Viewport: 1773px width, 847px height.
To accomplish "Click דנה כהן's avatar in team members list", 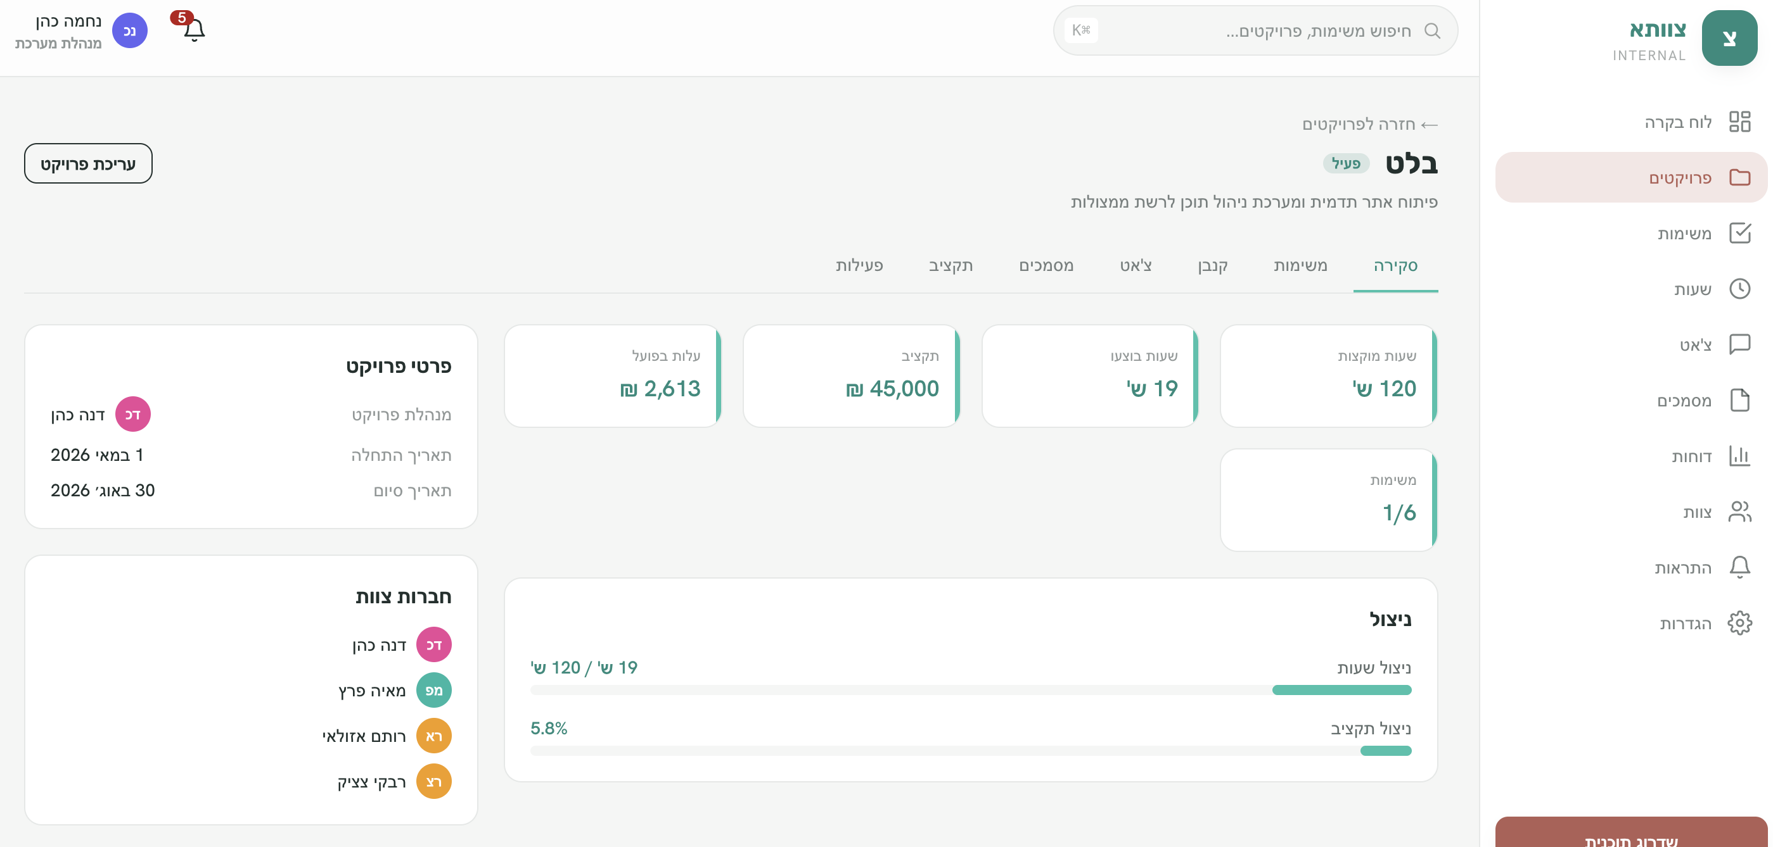I will tap(433, 644).
